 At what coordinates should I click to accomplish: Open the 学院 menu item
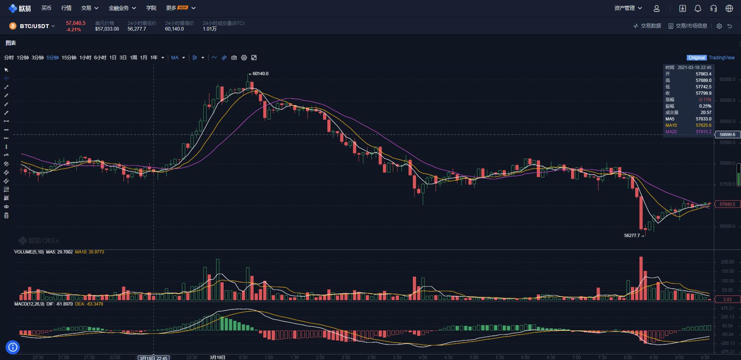pyautogui.click(x=151, y=8)
